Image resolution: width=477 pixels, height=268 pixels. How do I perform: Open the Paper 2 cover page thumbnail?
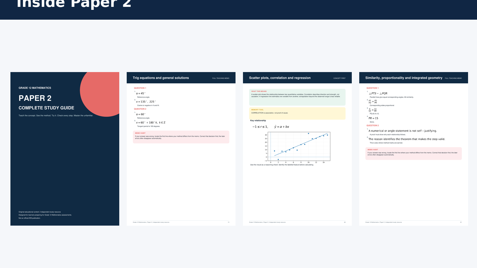65,149
